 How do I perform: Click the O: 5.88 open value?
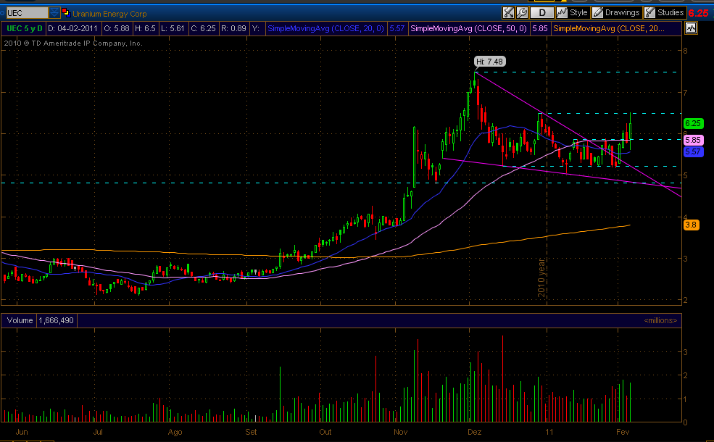(117, 28)
